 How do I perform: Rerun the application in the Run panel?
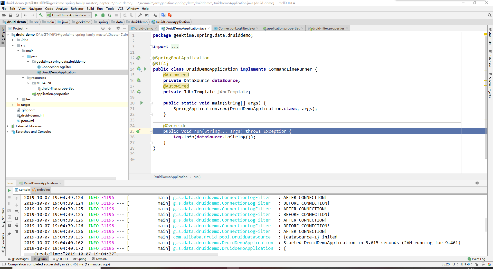9,190
